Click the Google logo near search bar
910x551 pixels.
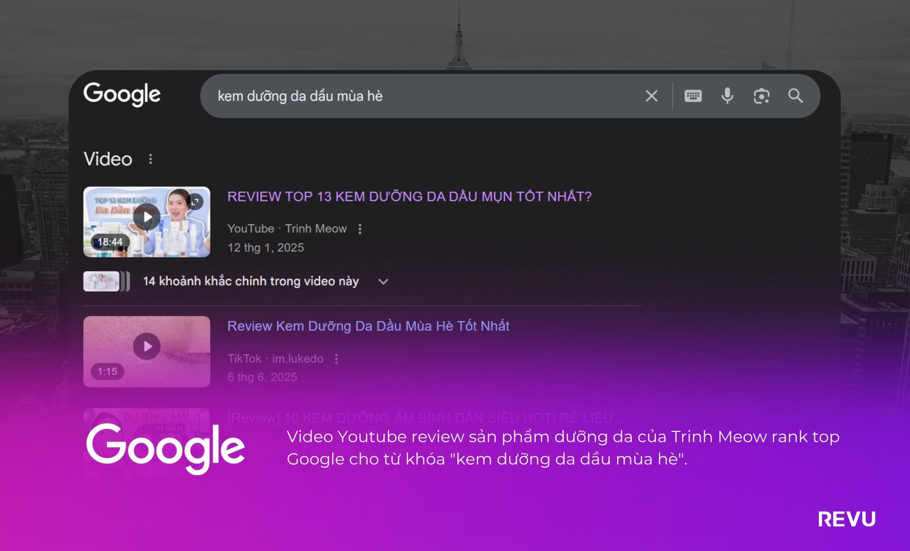coord(122,94)
